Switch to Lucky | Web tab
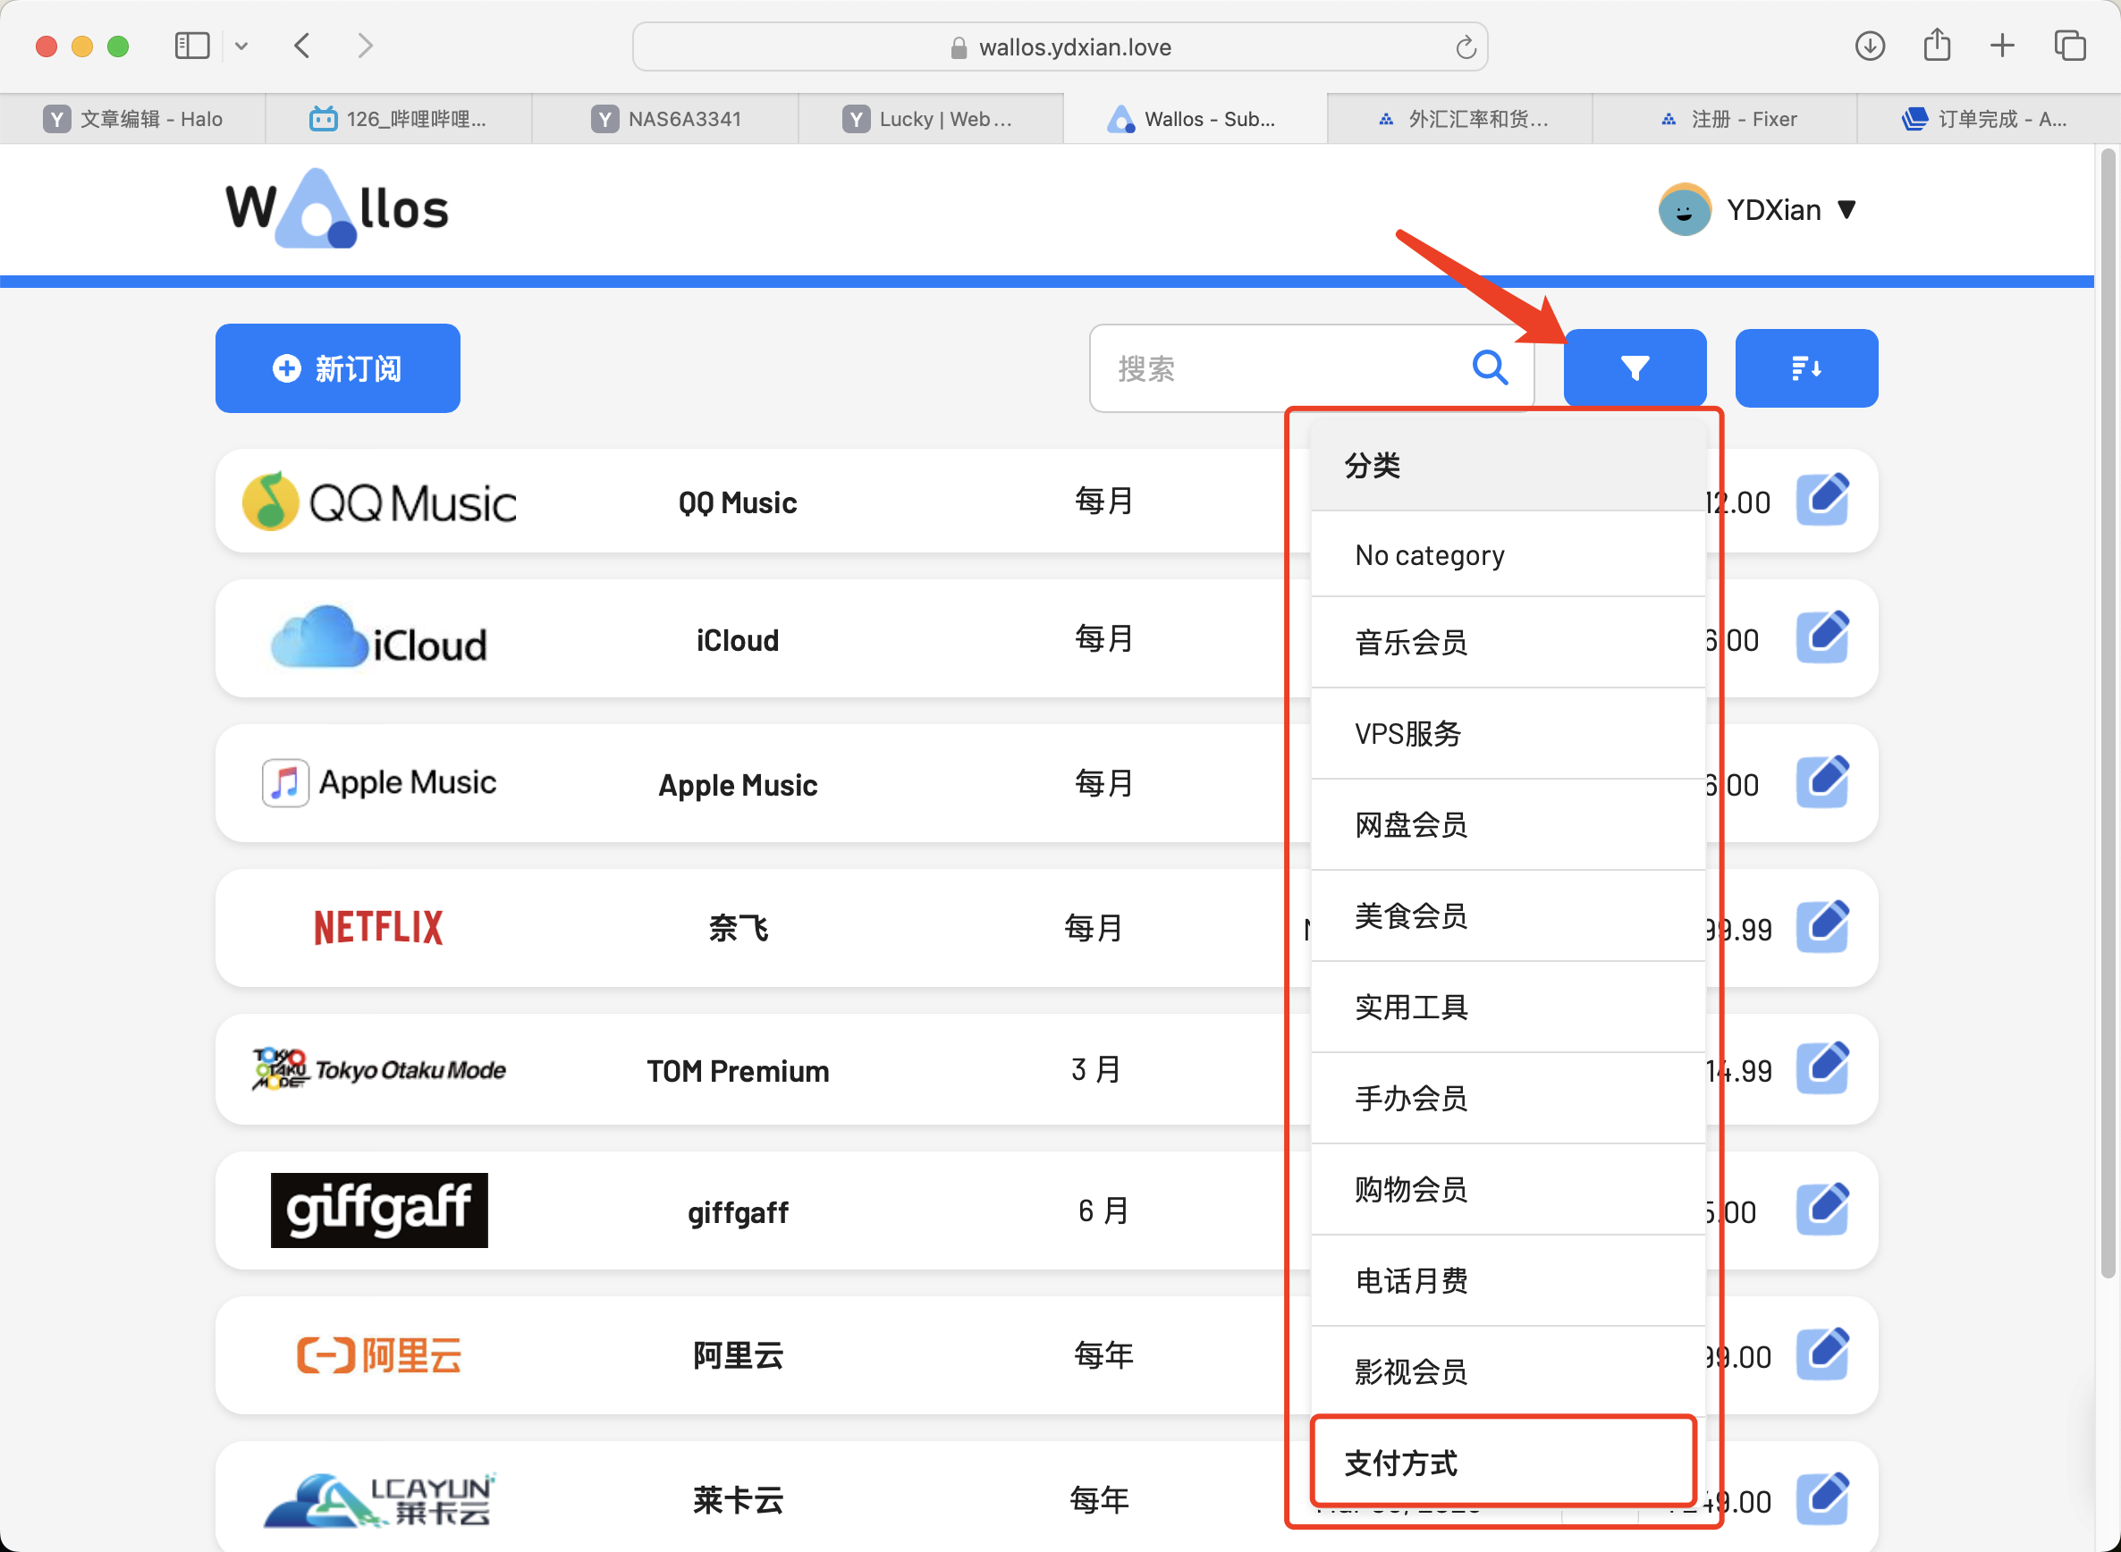The image size is (2121, 1552). pyautogui.click(x=930, y=118)
